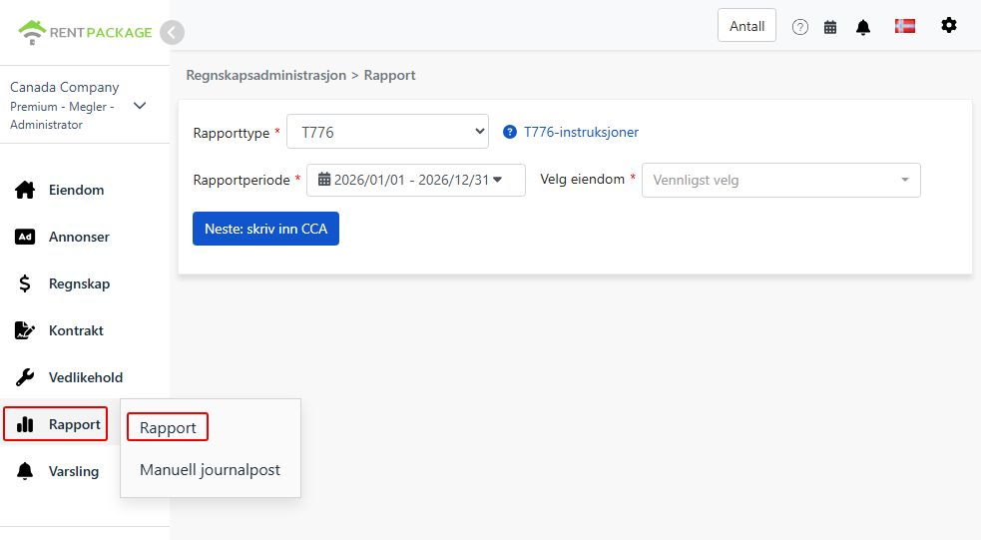Click Neste: skriv inn CCA button

coord(265,229)
